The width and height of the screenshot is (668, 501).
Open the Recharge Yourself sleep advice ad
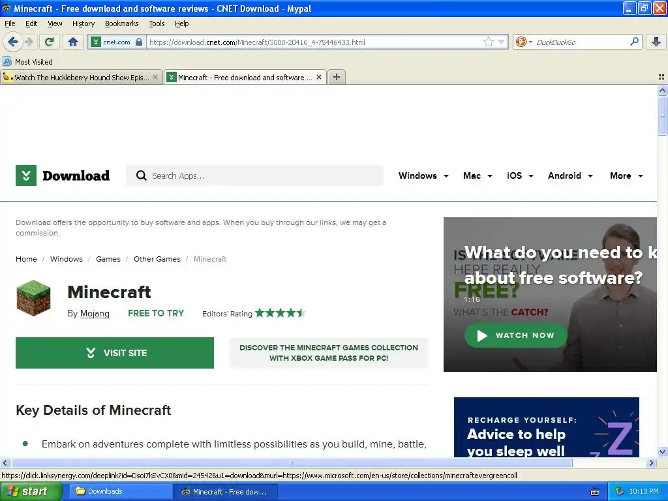(x=547, y=427)
